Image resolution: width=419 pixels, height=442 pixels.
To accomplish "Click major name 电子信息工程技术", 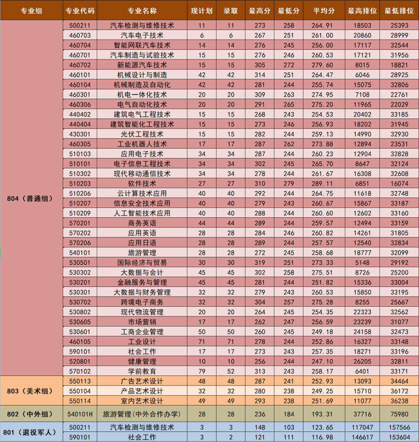I will tap(142, 164).
